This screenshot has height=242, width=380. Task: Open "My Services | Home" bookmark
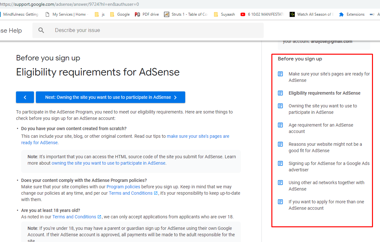[66, 14]
